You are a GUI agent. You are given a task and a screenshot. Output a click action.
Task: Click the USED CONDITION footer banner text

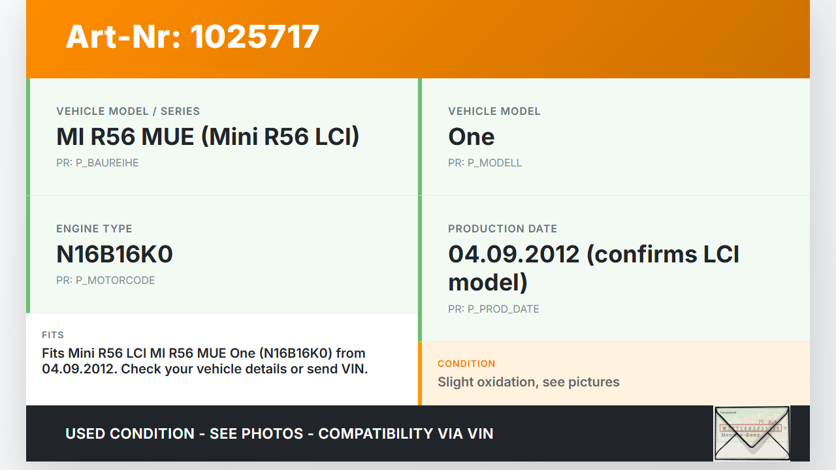(x=279, y=433)
